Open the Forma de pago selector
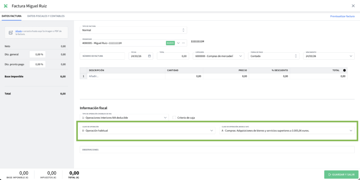Image resolution: width=360 pixels, height=180 pixels. coord(274,56)
